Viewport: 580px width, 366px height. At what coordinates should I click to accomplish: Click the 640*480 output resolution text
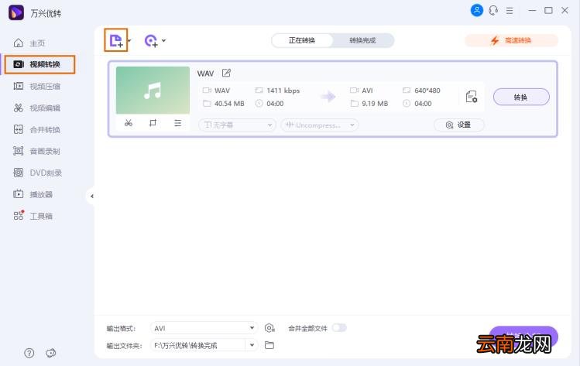pyautogui.click(x=427, y=91)
